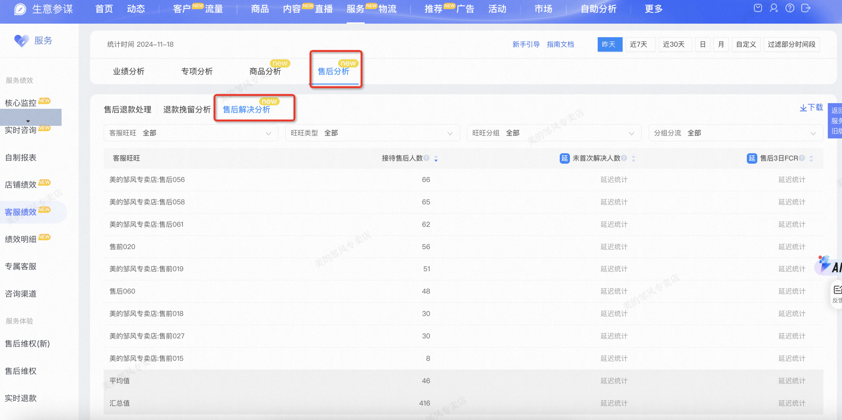
Task: Open the 旺旺分组 filter dropdown
Action: tap(554, 133)
